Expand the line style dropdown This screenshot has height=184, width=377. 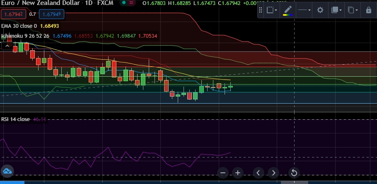tap(304, 10)
